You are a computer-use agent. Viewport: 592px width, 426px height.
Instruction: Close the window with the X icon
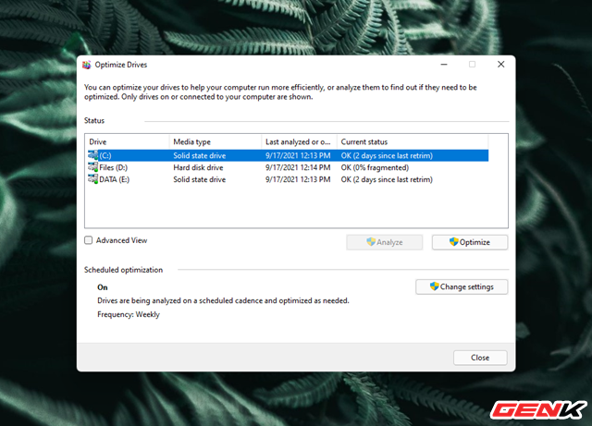[500, 65]
